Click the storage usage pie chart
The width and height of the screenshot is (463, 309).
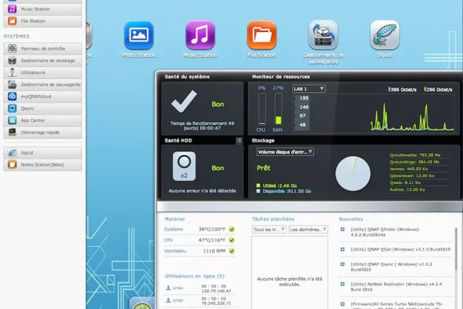click(x=353, y=173)
